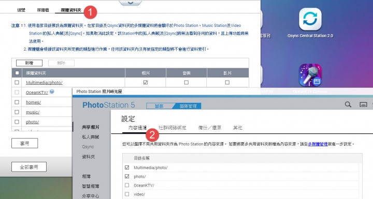Select 相簿 in PhotoStation sidebar
Viewport: 373px width, 199px height.
point(86,176)
